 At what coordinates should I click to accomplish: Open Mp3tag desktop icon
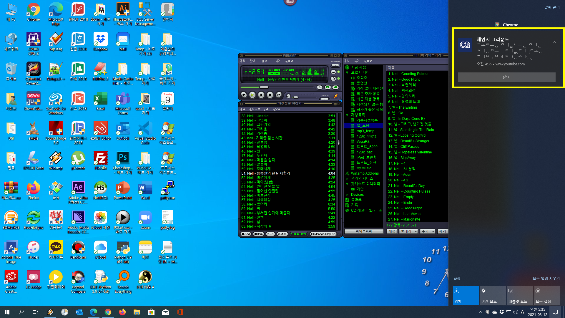coord(56,42)
